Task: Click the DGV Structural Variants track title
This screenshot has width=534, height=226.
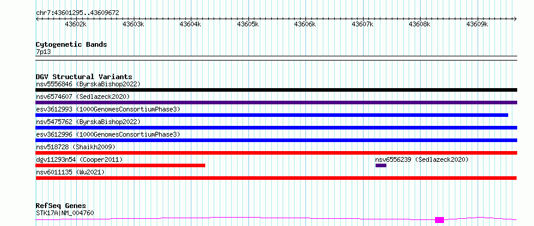Action: 84,77
